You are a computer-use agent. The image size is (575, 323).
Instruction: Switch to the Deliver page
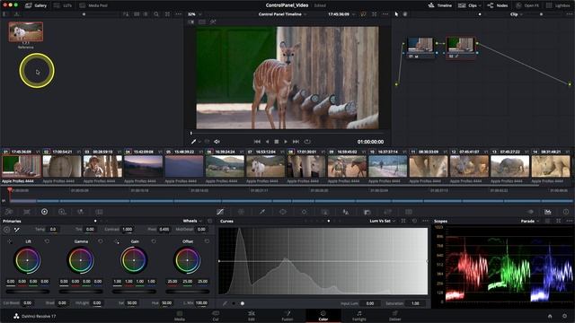point(395,316)
